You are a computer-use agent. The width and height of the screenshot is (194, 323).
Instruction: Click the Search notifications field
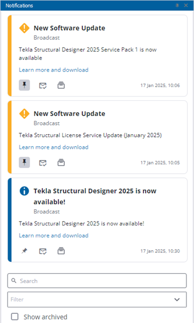[97, 281]
